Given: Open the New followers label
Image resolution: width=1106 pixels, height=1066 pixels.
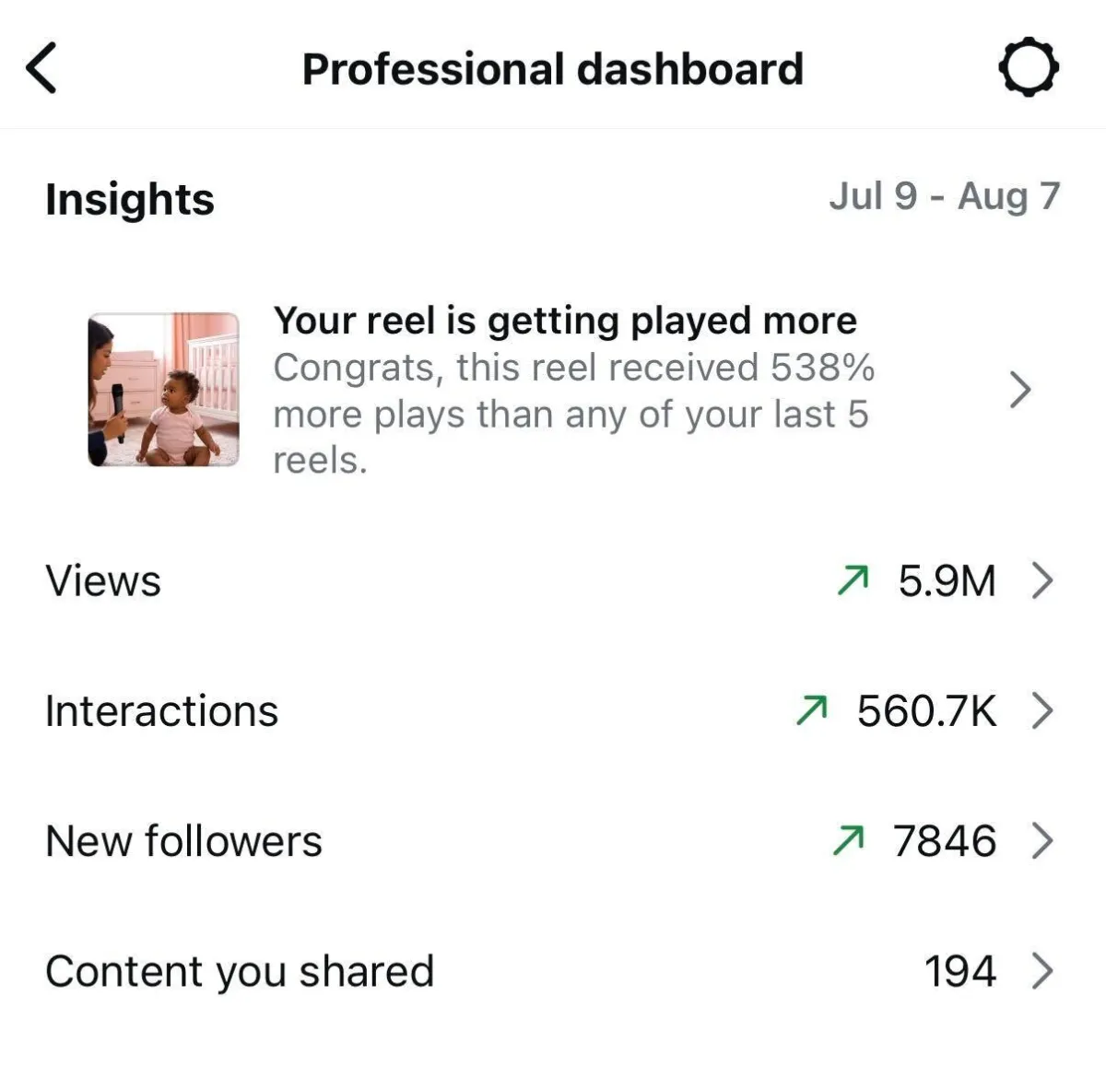Looking at the screenshot, I should 183,840.
